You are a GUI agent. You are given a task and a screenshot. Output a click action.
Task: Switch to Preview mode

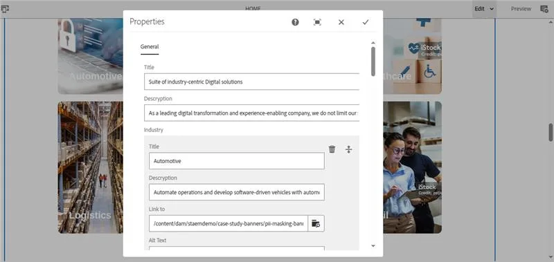(521, 9)
